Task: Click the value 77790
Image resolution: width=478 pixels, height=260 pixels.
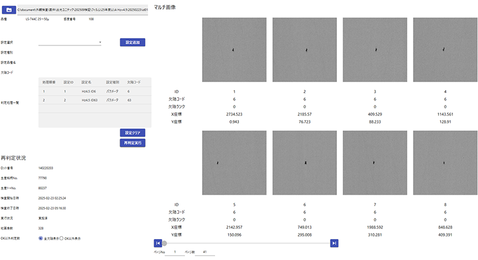Action: pos(42,178)
